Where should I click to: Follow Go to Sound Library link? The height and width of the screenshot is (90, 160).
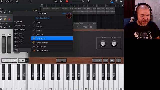point(43,18)
